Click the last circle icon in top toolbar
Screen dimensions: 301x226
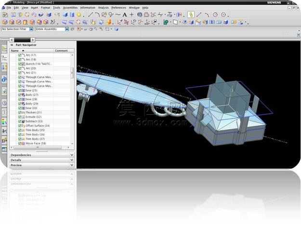[223, 14]
